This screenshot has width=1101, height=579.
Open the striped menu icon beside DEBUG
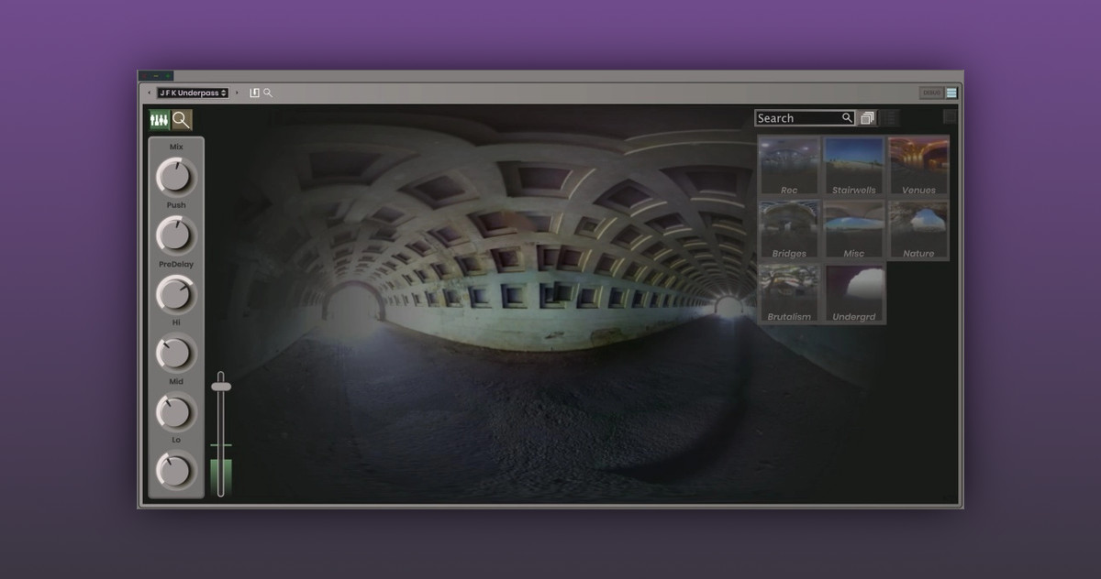click(x=951, y=93)
